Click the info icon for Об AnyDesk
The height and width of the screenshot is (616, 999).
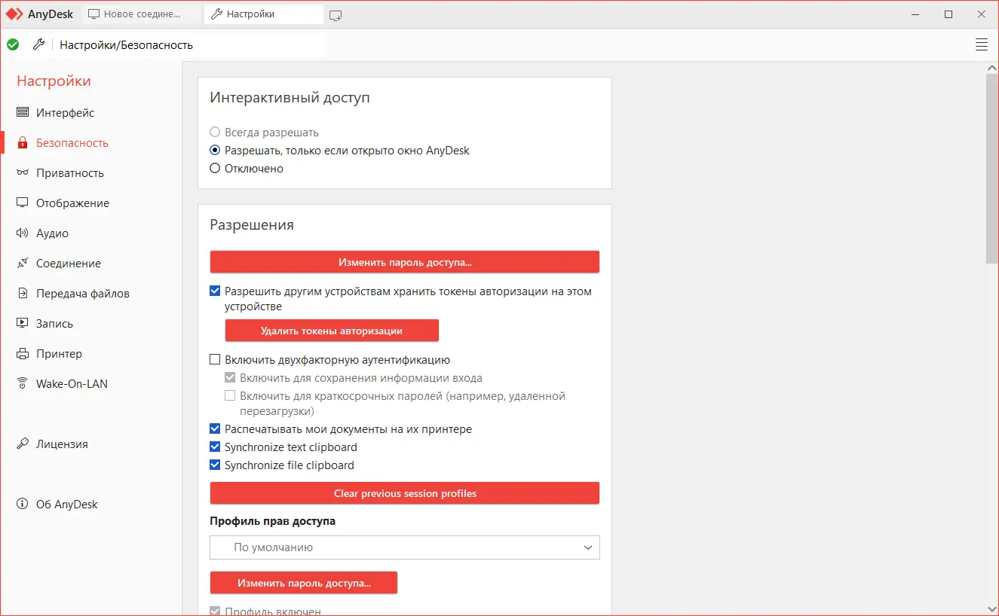23,504
